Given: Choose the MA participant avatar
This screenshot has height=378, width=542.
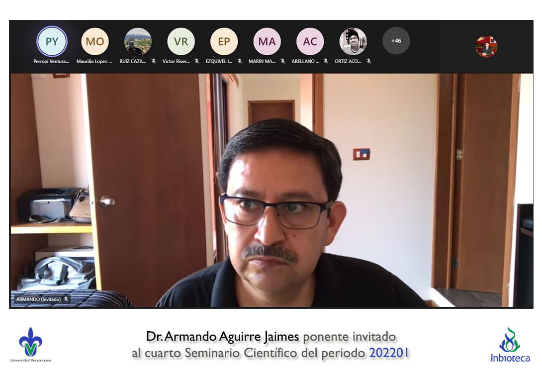Looking at the screenshot, I should coord(267,42).
